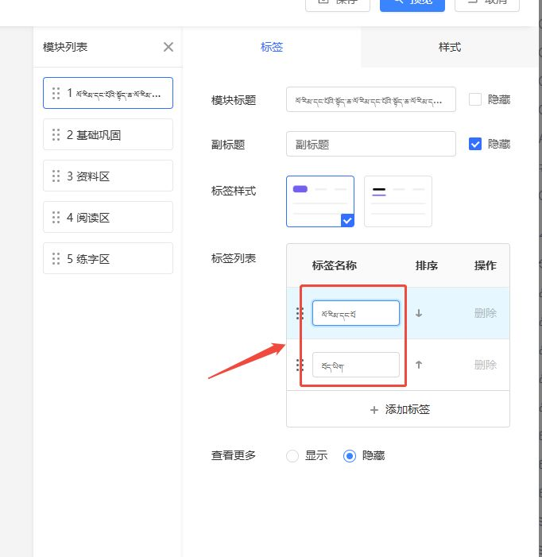
Task: Move second tag up with arrow
Action: point(419,365)
